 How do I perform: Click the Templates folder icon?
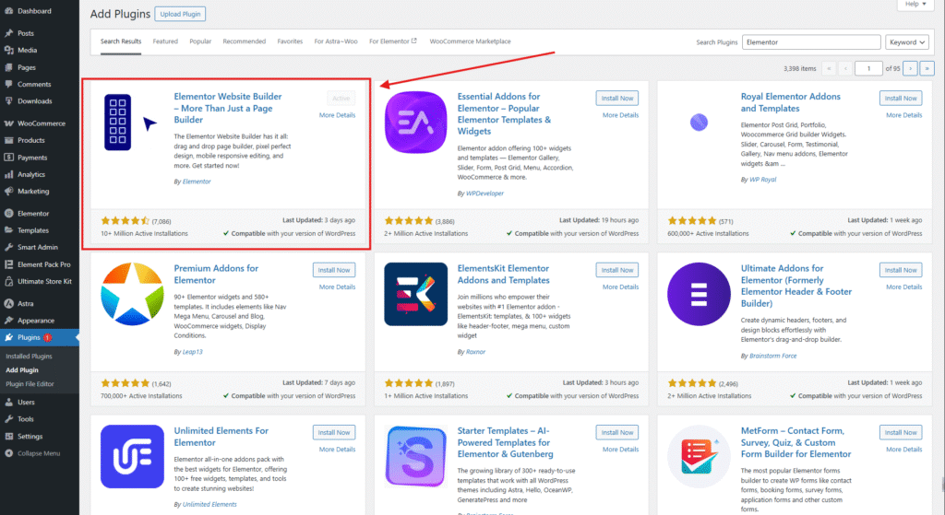(x=8, y=230)
